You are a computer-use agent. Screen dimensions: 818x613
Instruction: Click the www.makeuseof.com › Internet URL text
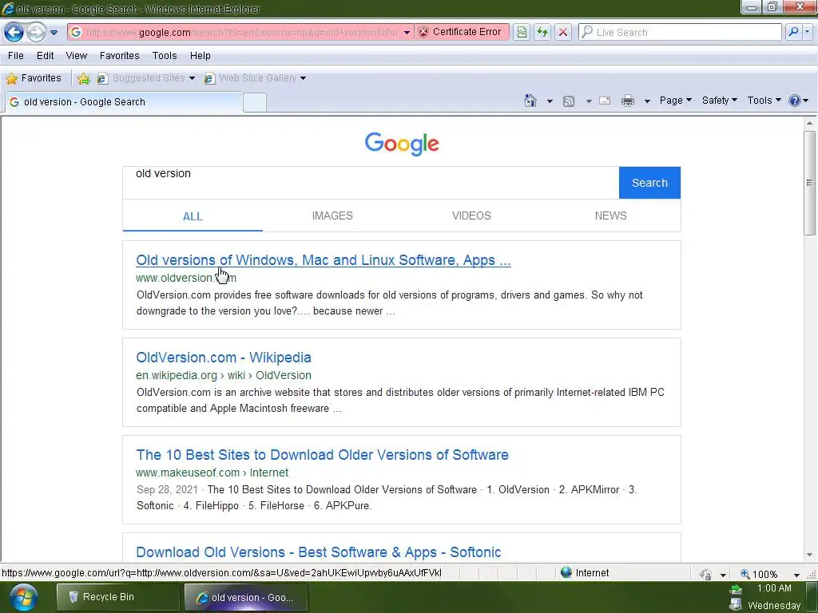[212, 473]
